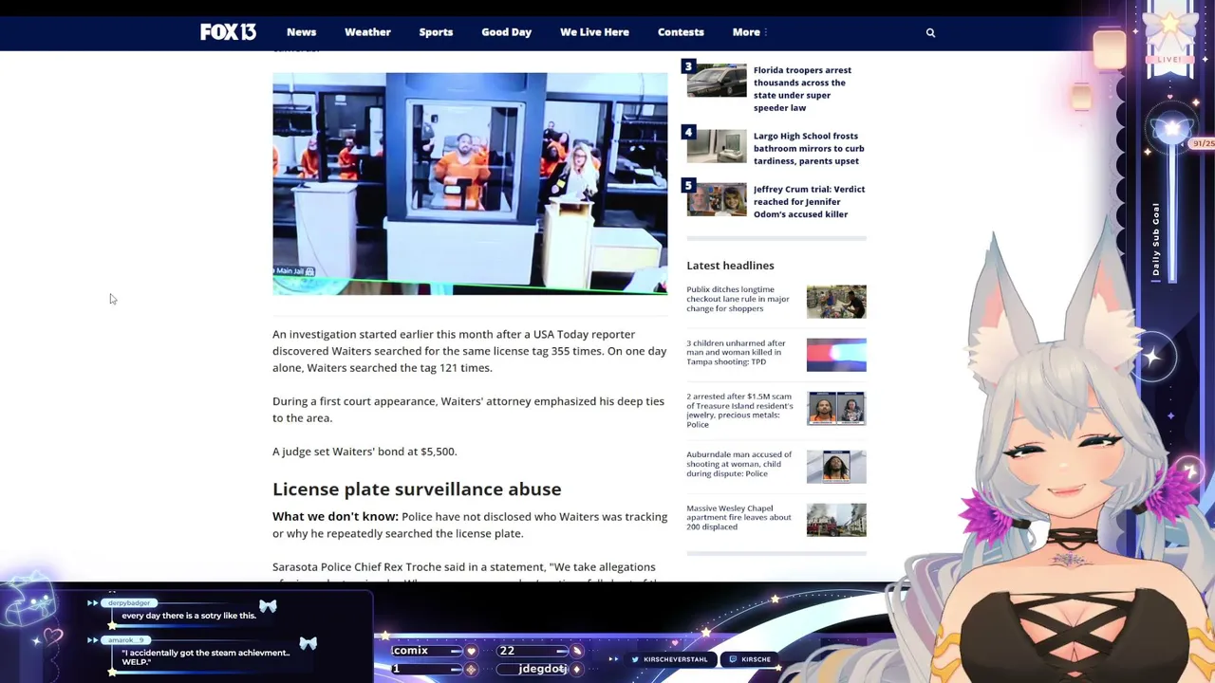Click the bathroom mirror thumbnail for story 4
1215x683 pixels.
click(717, 146)
